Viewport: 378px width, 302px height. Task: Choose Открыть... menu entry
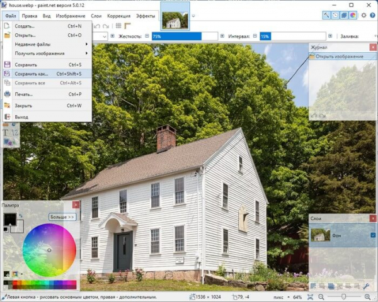point(47,35)
